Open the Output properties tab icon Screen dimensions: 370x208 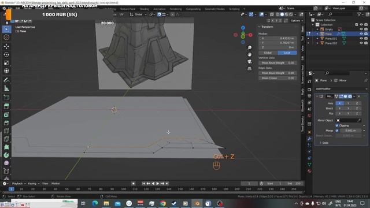pyautogui.click(x=309, y=96)
